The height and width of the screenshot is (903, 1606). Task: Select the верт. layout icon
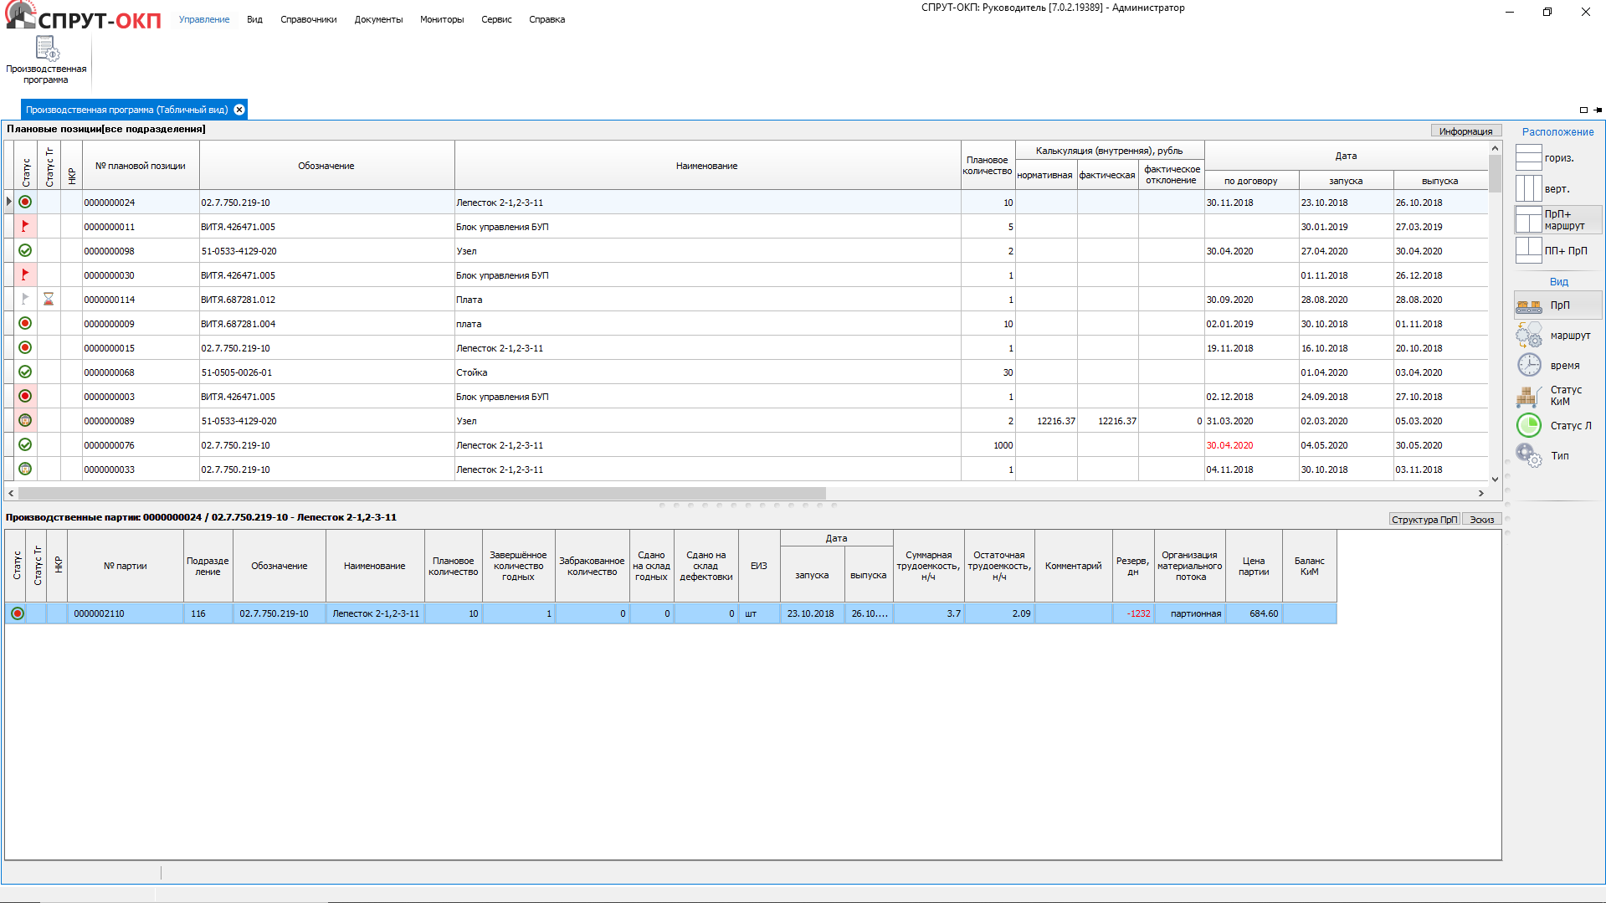[1528, 188]
